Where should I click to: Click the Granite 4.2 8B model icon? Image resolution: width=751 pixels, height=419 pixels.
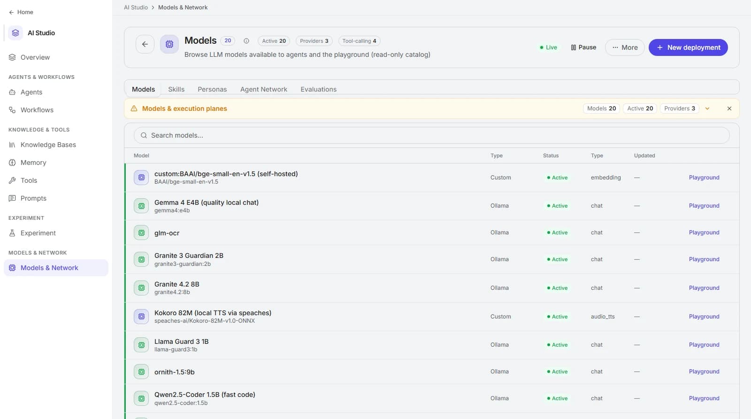point(141,288)
